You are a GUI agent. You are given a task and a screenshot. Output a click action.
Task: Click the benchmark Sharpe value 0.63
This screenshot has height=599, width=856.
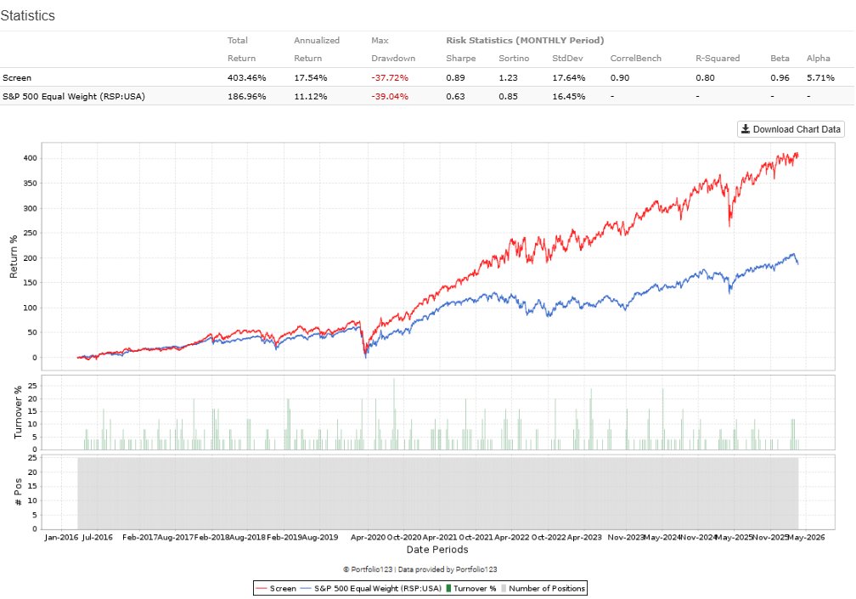pos(455,97)
